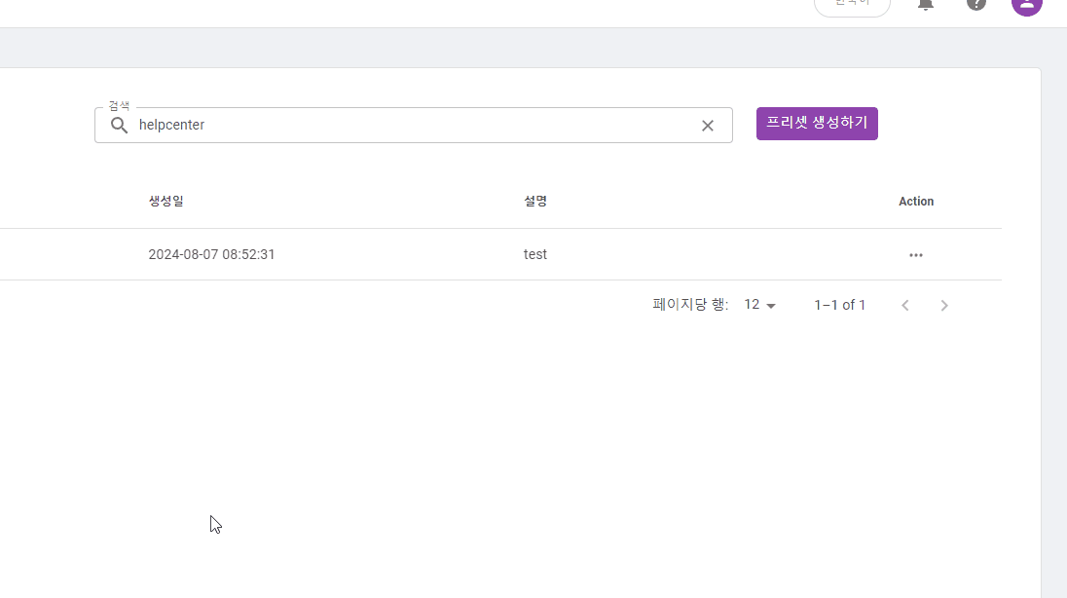Viewport: 1067px width, 598px height.
Task: Click the 설명 column header
Action: (535, 201)
